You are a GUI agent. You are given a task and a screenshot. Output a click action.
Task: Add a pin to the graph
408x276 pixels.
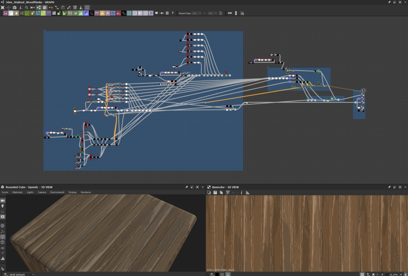(x=173, y=13)
